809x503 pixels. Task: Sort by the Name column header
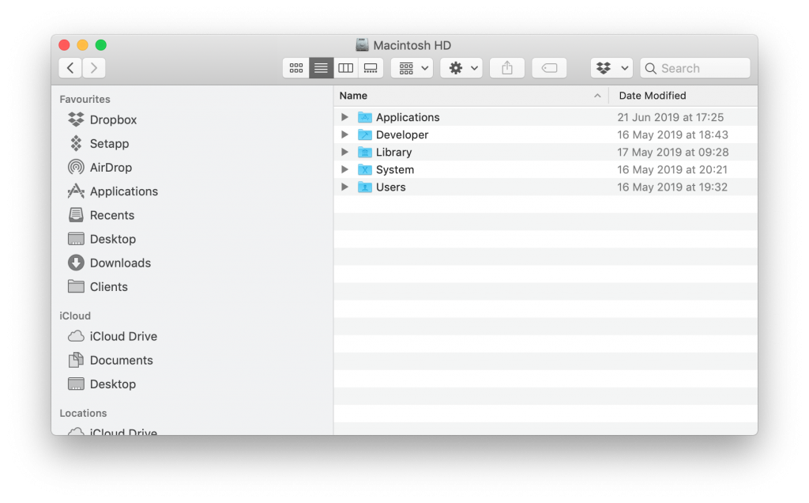tap(466, 96)
